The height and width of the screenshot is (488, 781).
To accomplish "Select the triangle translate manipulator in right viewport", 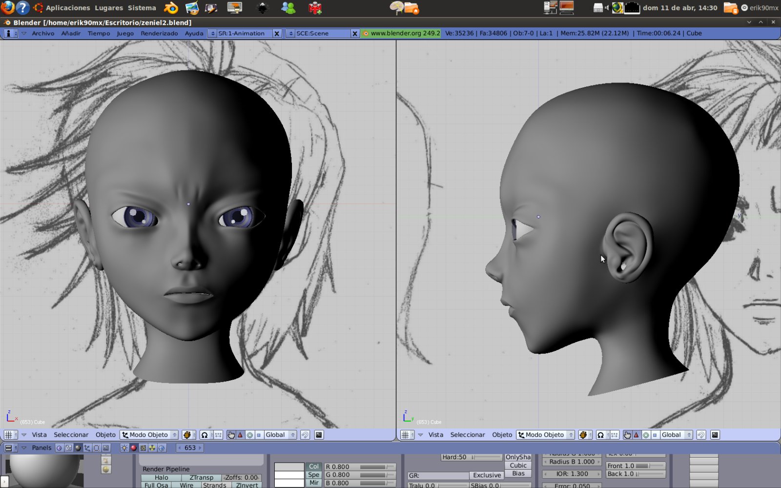I will (x=636, y=435).
